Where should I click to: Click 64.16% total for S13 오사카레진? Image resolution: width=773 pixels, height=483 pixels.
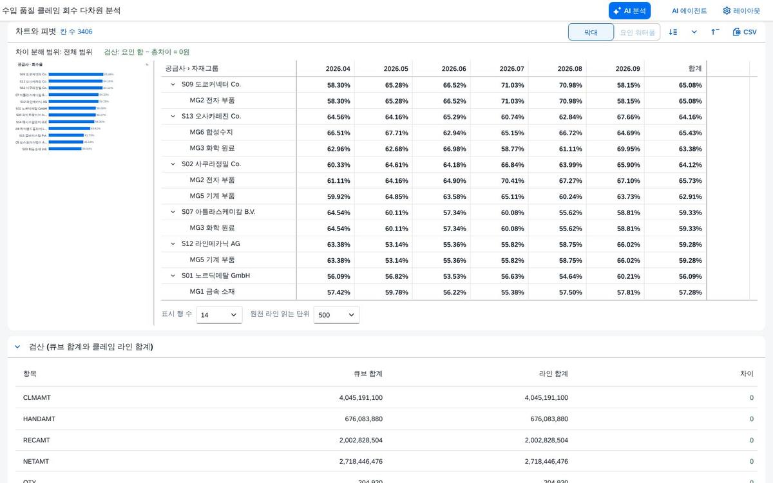pos(690,117)
